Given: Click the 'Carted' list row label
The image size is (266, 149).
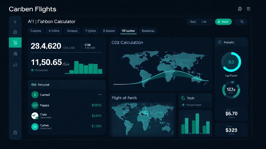Looking at the screenshot, I should (x=45, y=95).
